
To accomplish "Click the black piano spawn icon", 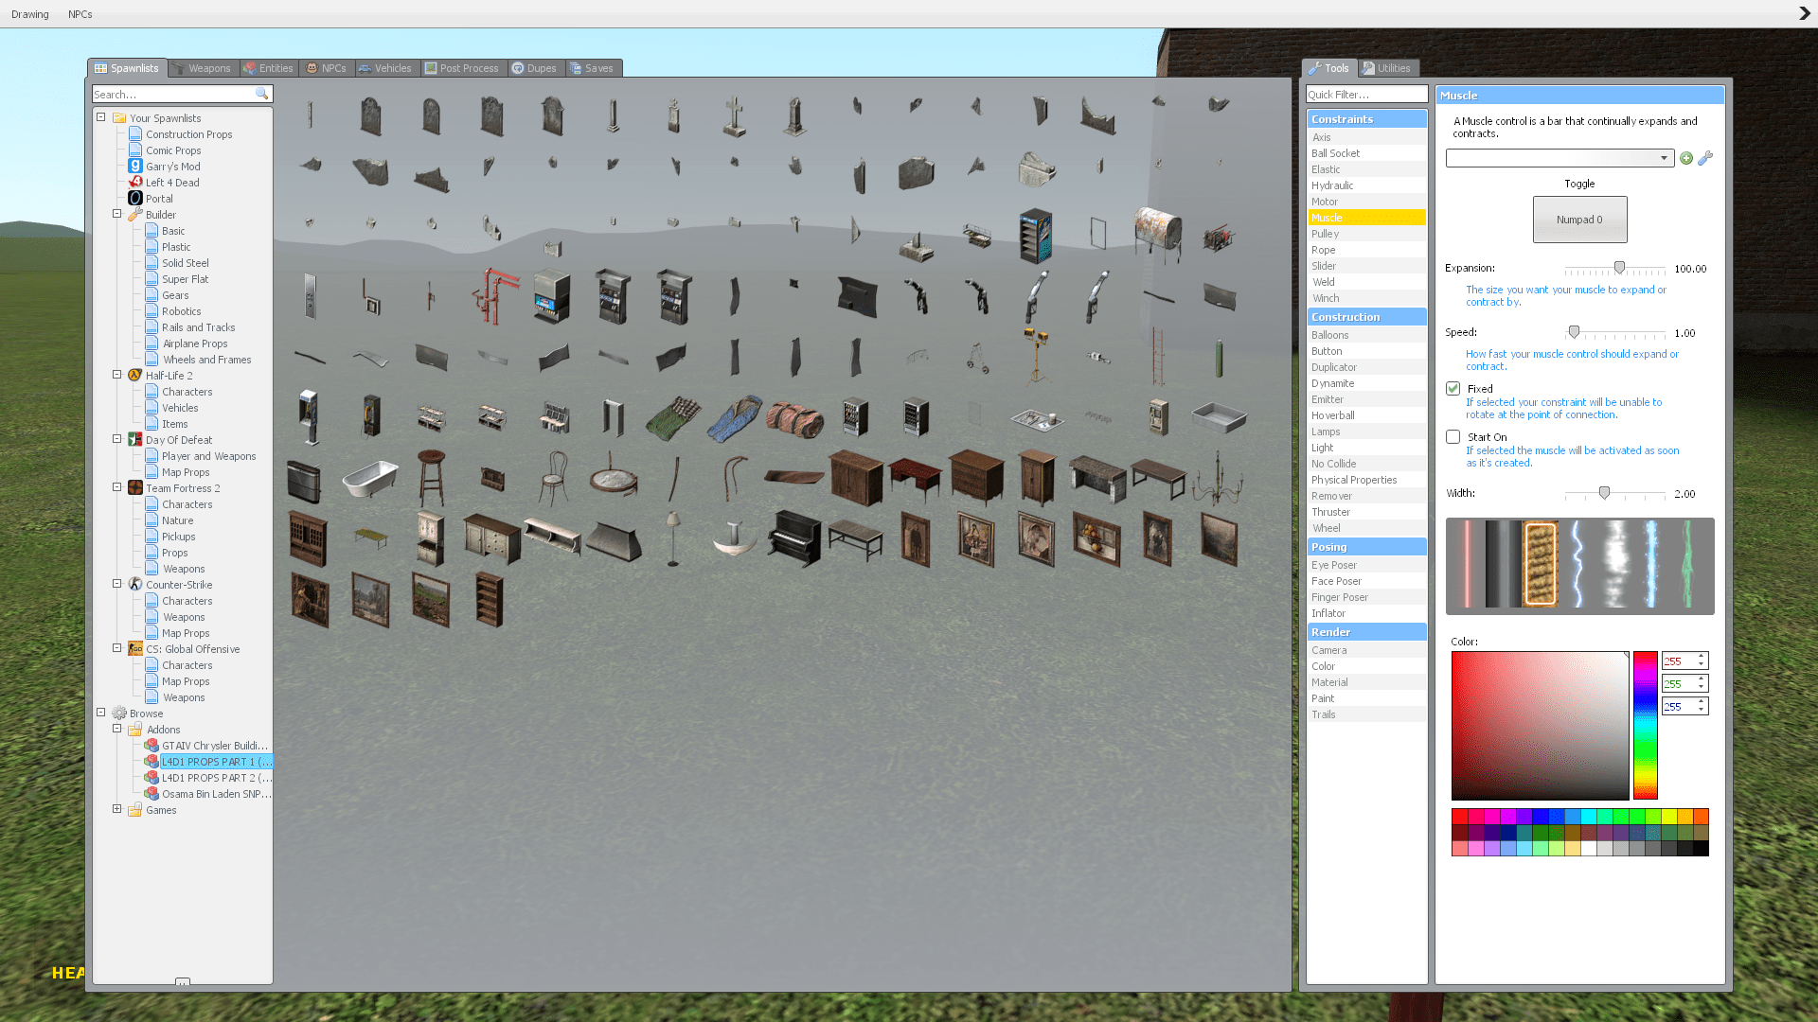I will pos(793,538).
